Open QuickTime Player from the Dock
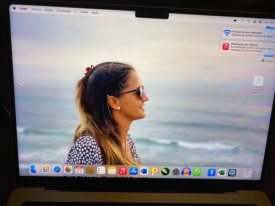275x206 pixels. [x=232, y=173]
